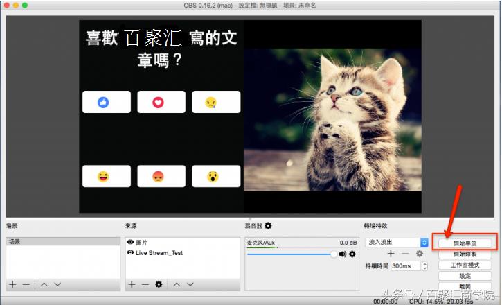Click the 持續時間 label
The height and width of the screenshot is (305, 502).
pos(377,266)
